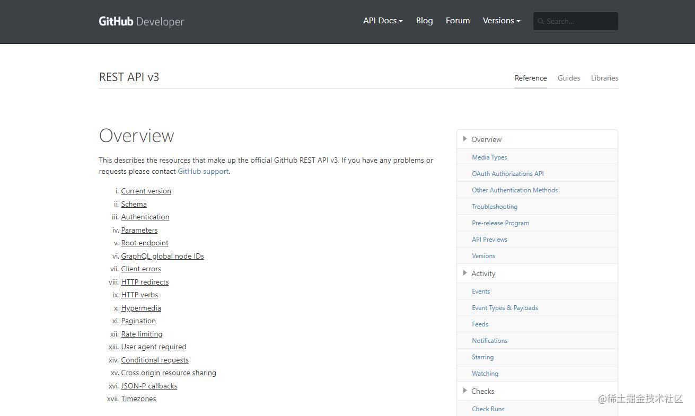Open the Versions dropdown in header
The width and height of the screenshot is (695, 416).
(x=502, y=21)
